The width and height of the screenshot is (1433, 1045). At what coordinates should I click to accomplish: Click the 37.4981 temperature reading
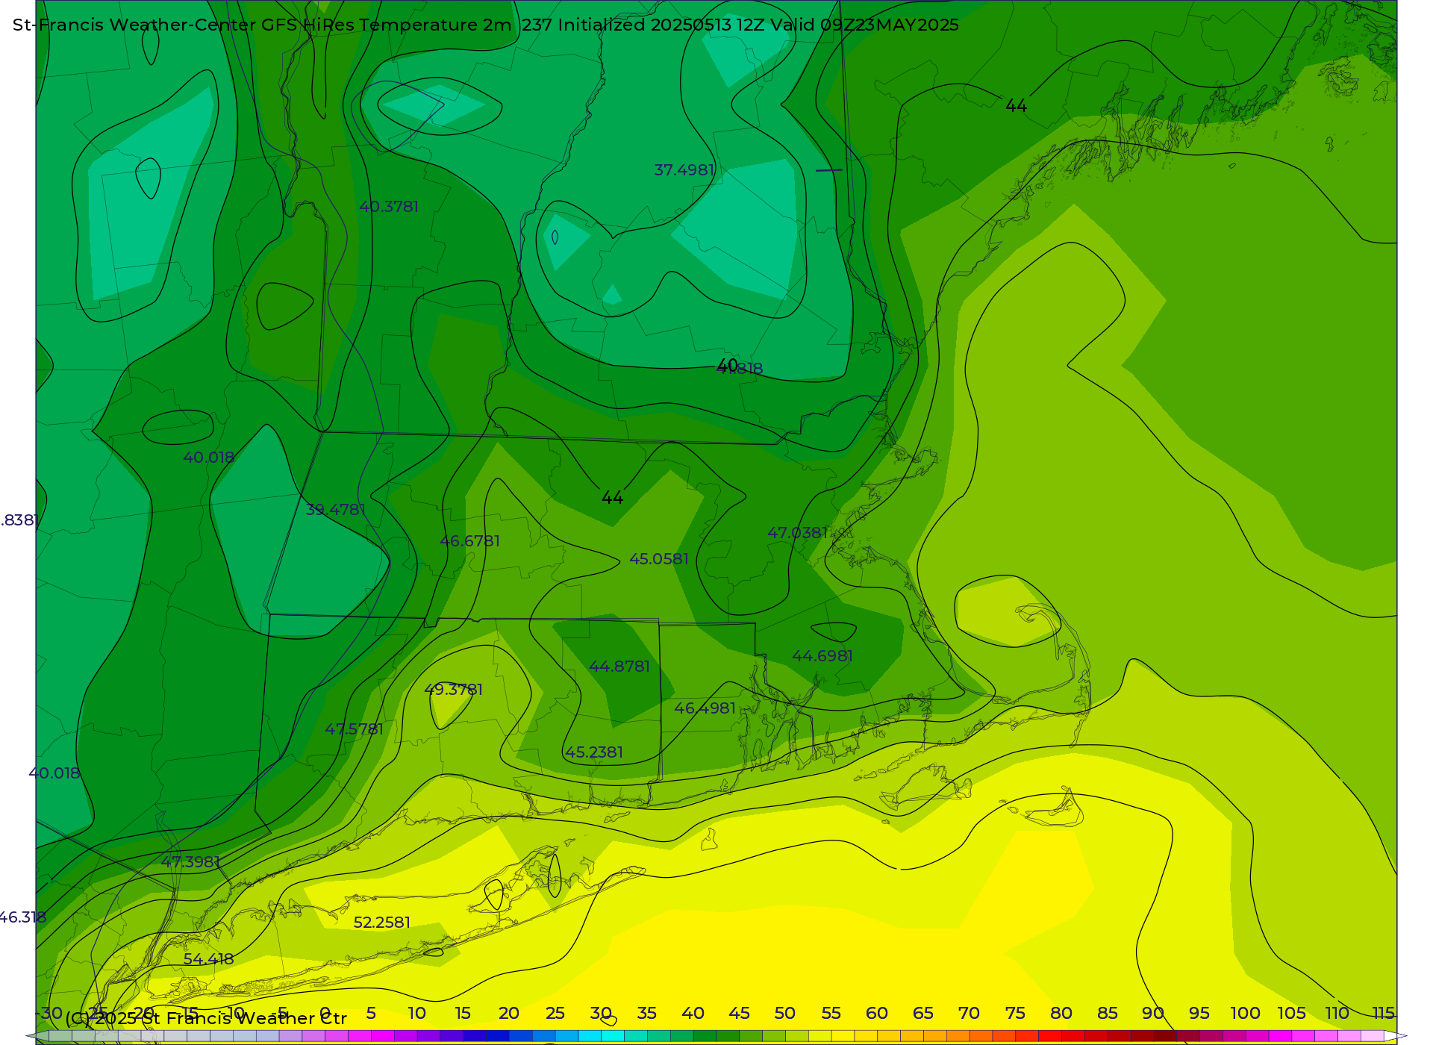pyautogui.click(x=684, y=170)
